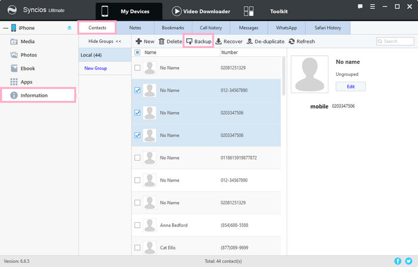Image resolution: width=418 pixels, height=267 pixels.
Task: Select Information in sidebar
Action: click(x=38, y=95)
